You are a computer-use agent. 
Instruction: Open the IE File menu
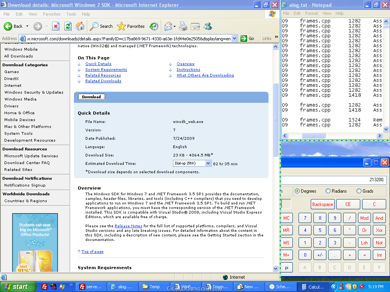[x=7, y=14]
